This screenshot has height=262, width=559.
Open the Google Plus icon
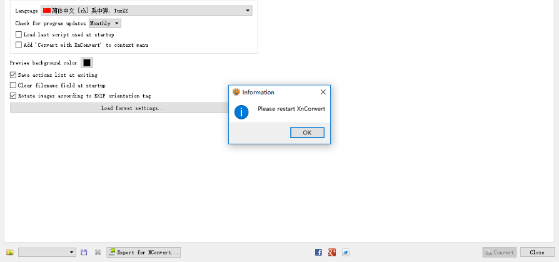coord(332,253)
